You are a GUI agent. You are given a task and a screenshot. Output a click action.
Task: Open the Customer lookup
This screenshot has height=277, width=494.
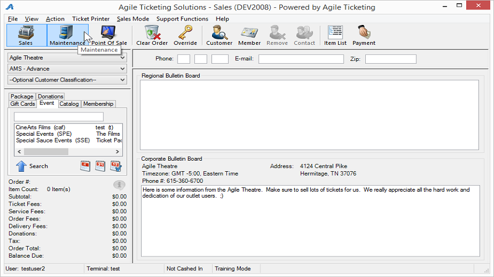click(x=219, y=35)
